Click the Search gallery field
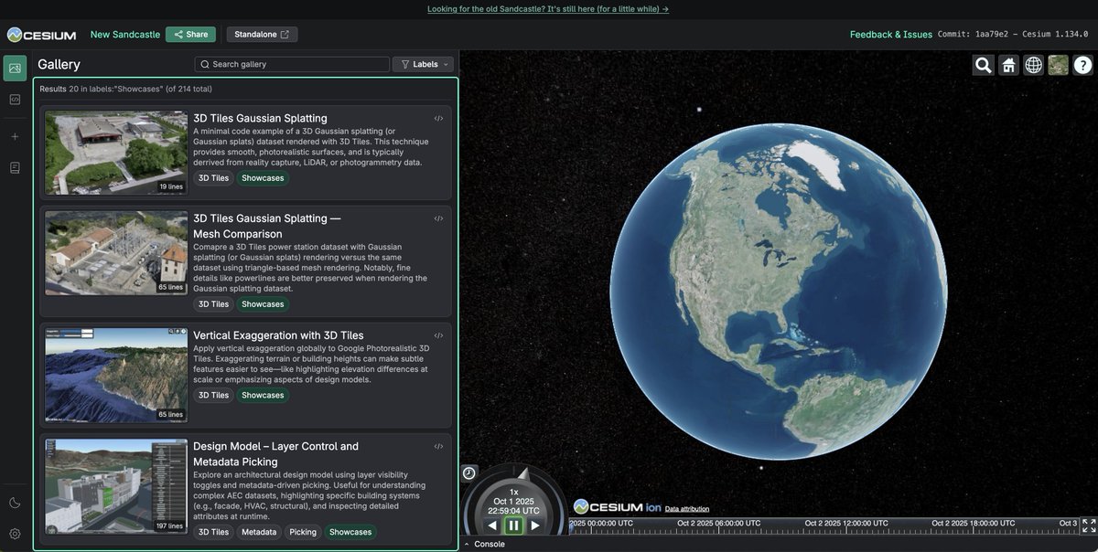Screen dimensions: 1098x552 pos(292,64)
